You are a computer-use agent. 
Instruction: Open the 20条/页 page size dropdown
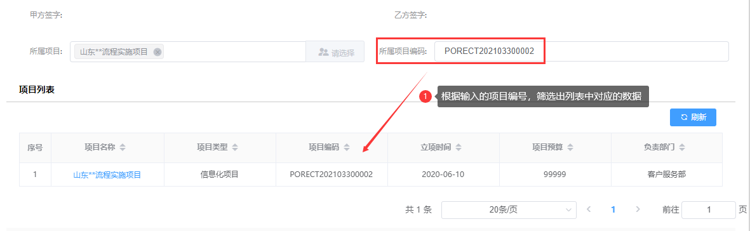pyautogui.click(x=509, y=209)
